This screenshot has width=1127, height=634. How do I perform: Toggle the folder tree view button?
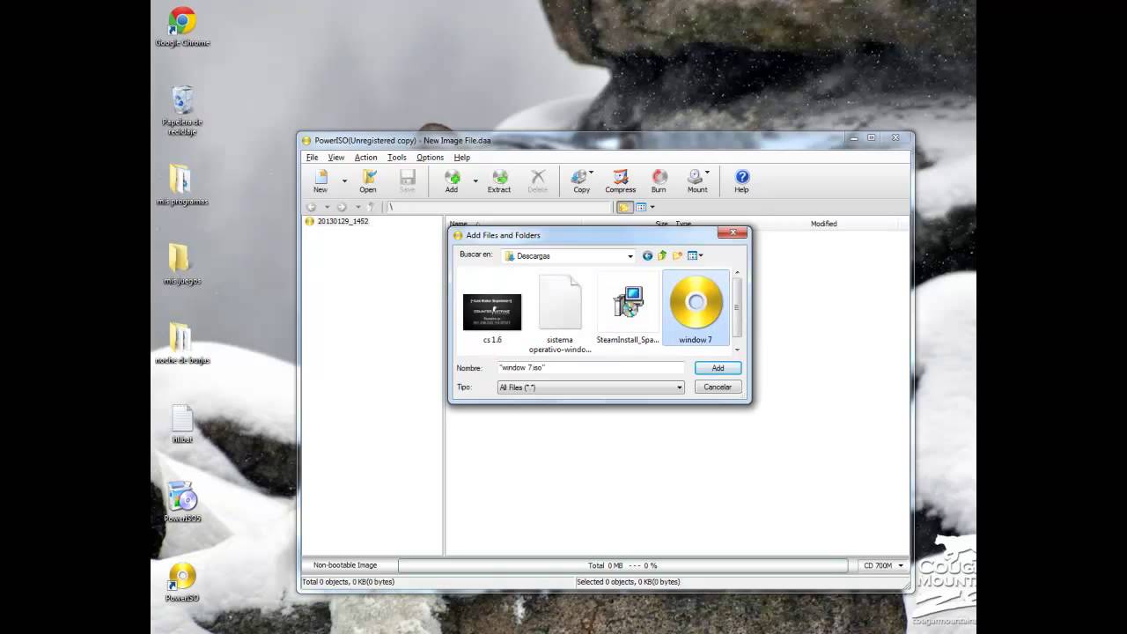coord(624,207)
